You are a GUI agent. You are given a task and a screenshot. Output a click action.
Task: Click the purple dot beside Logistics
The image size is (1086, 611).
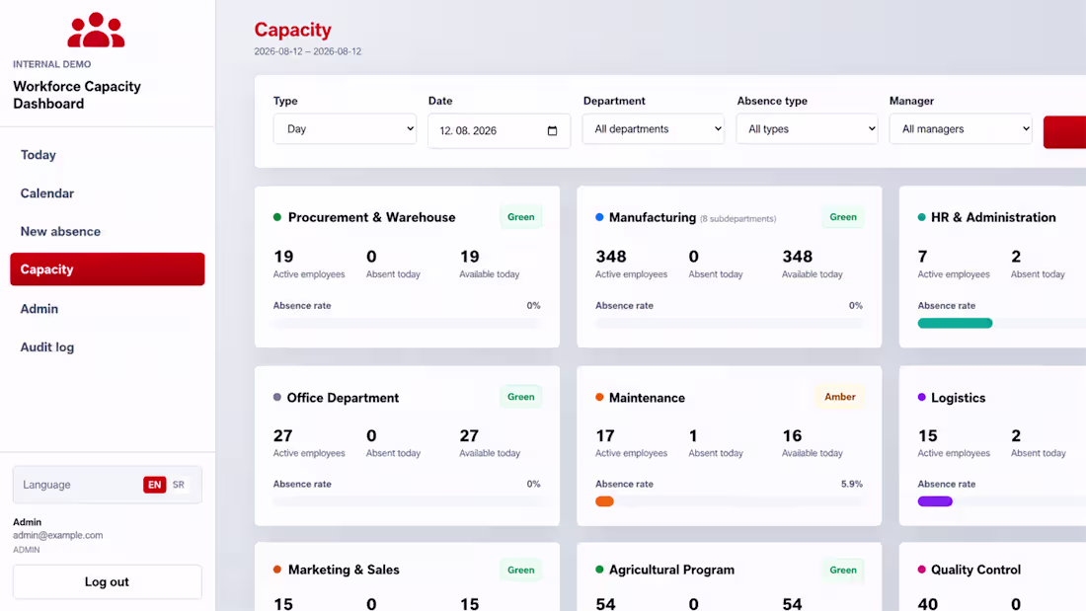click(x=921, y=397)
